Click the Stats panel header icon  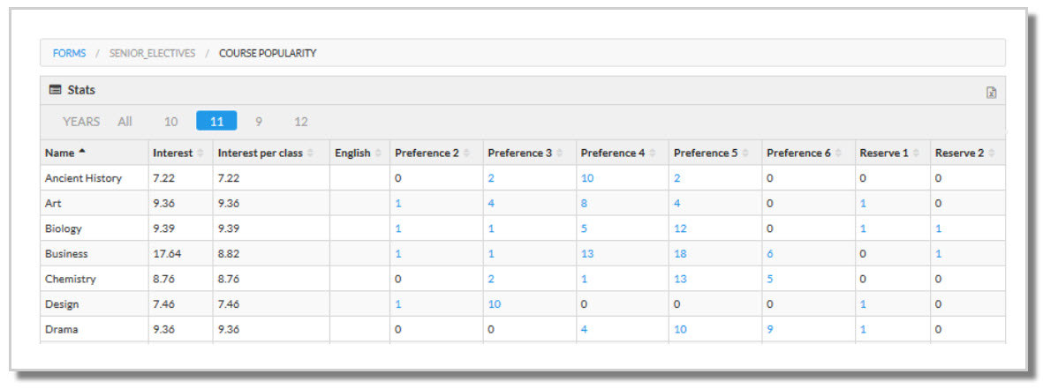tap(56, 90)
